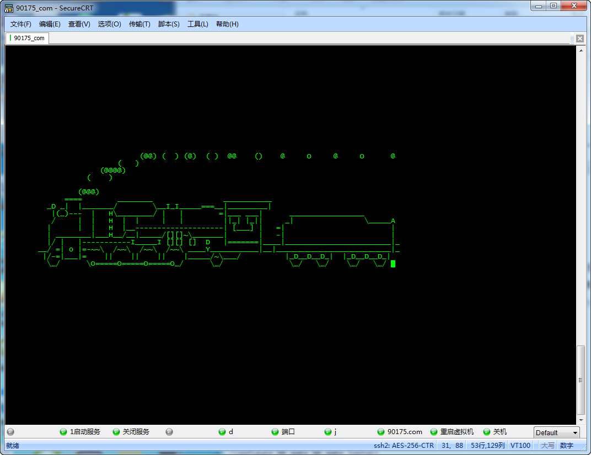The image size is (591, 455).
Task: Open the 查看(V) menu
Action: (x=79, y=24)
